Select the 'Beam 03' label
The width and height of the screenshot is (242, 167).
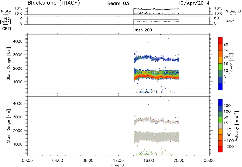pos(118,3)
